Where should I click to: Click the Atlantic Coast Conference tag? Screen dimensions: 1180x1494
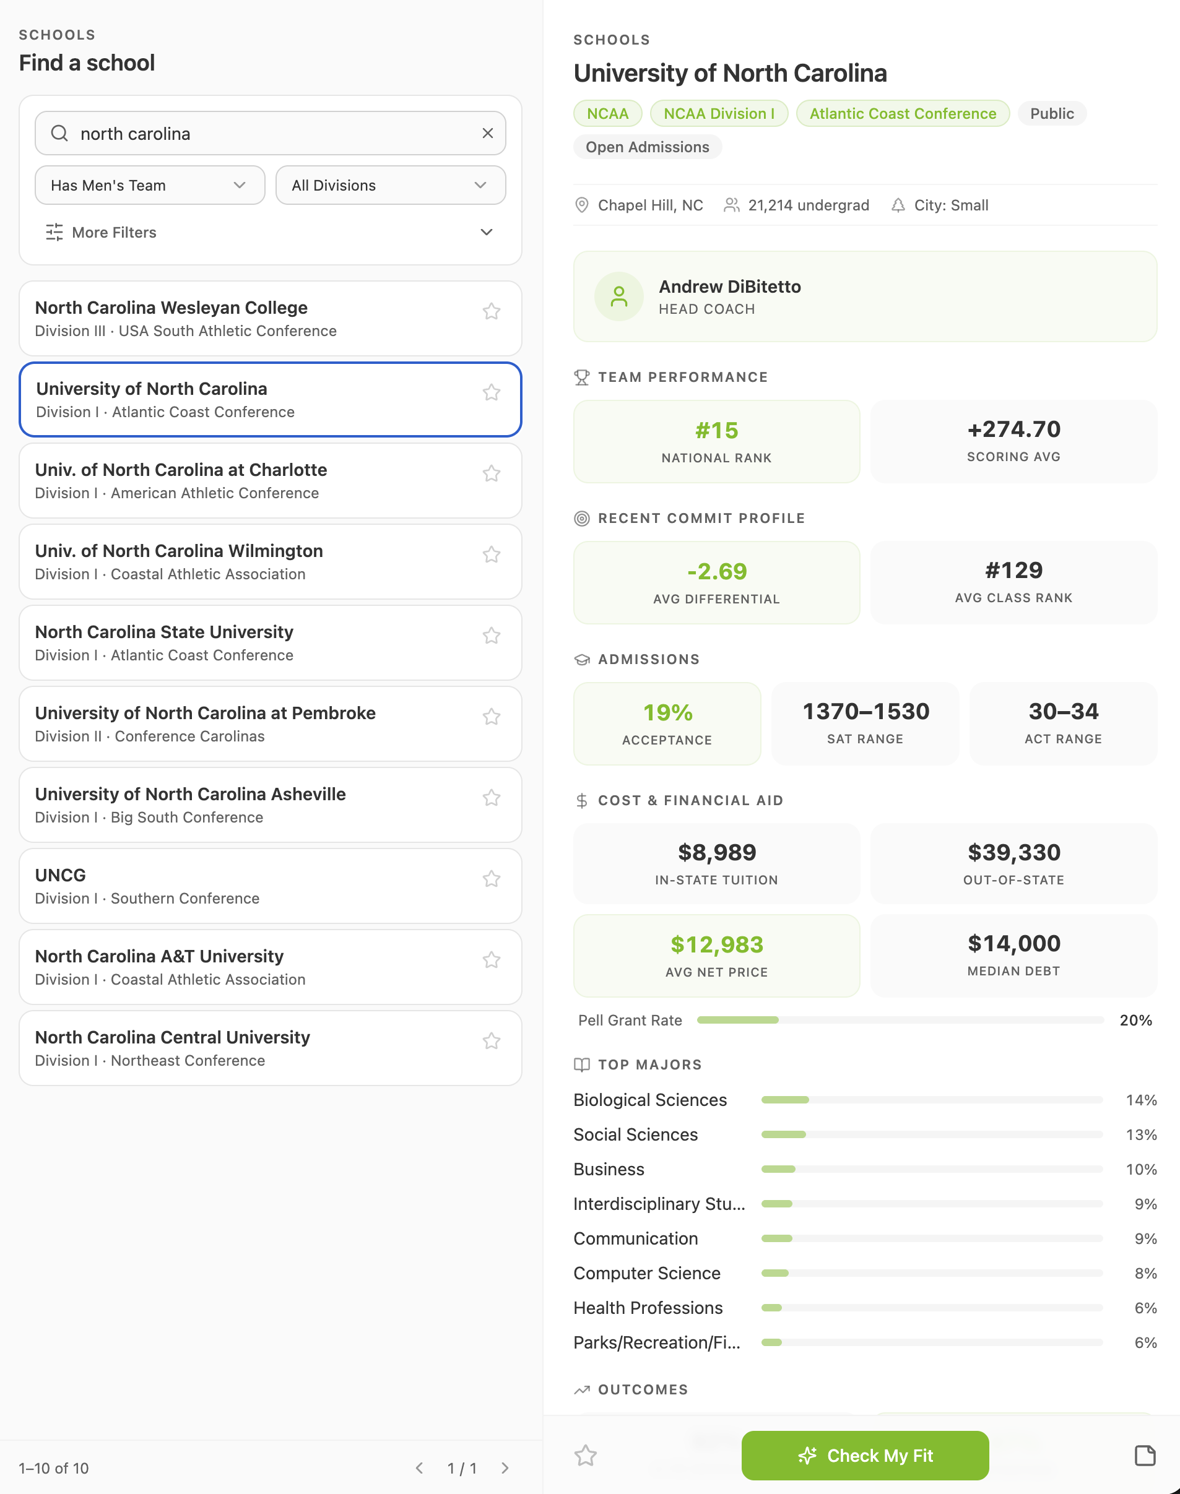(x=903, y=114)
